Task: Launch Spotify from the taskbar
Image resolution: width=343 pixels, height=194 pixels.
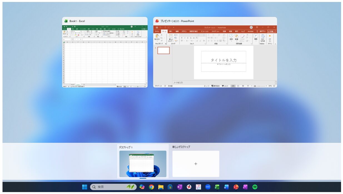Action: 255,187
